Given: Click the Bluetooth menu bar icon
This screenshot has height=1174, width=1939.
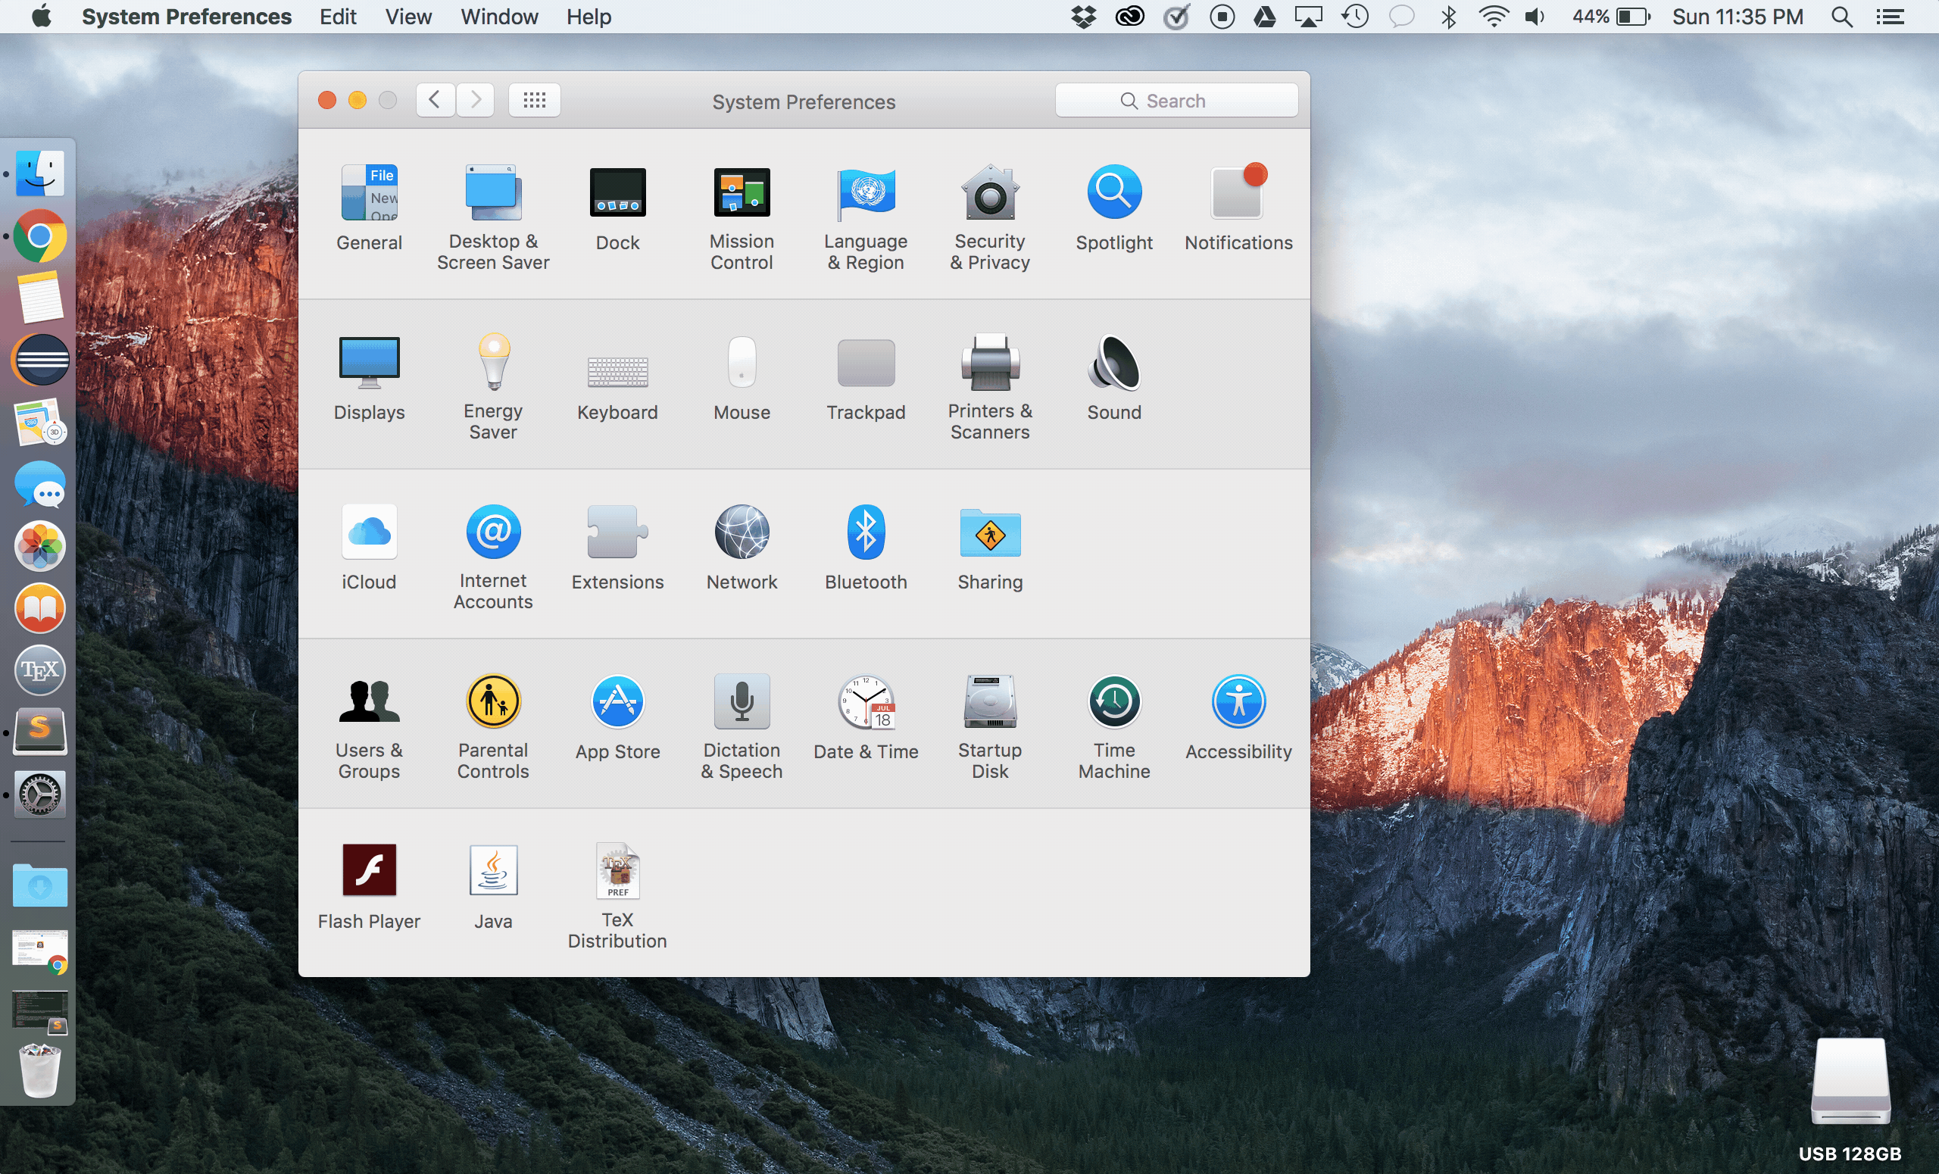Looking at the screenshot, I should point(1449,17).
